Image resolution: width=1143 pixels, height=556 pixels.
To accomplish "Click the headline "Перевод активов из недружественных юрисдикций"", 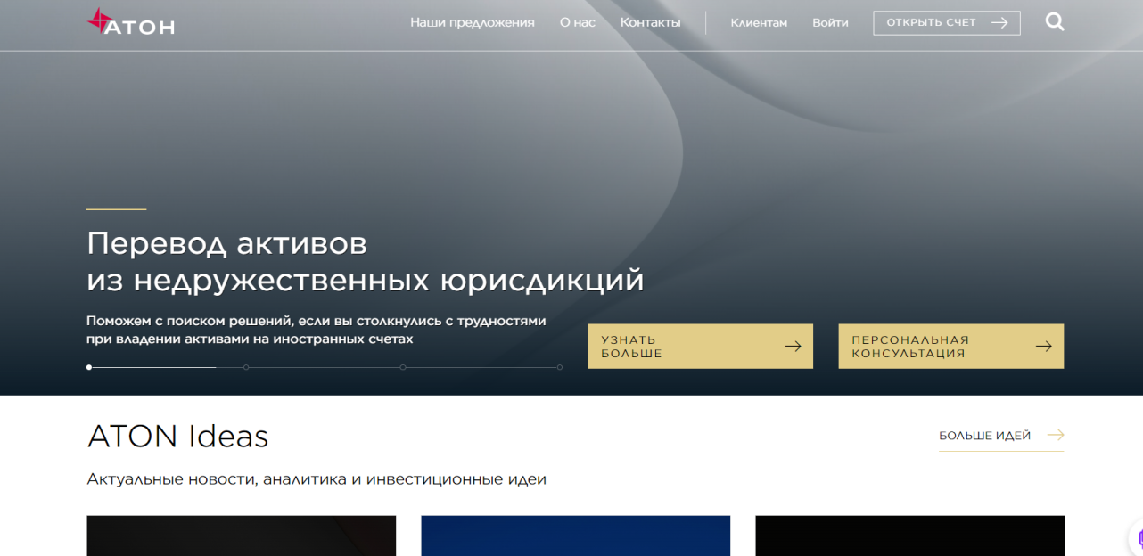I will click(366, 261).
